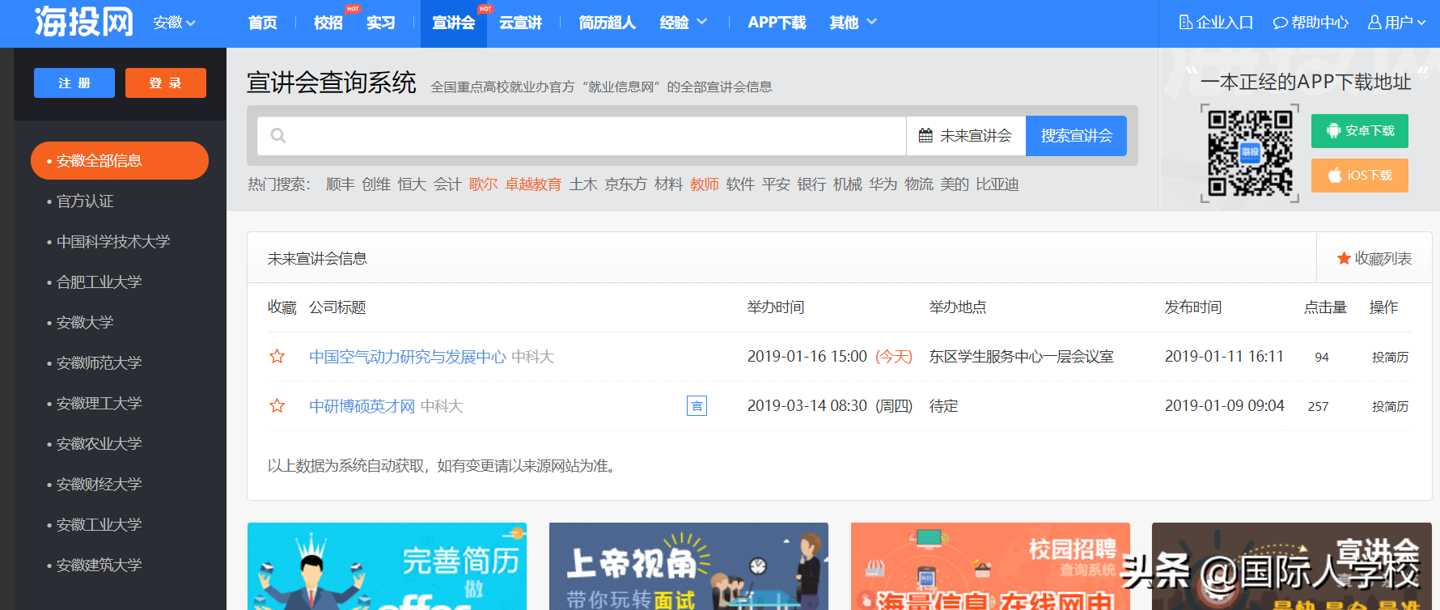
Task: Favorite the 中国空气动力研究与发展中心 row star
Action: 277,357
